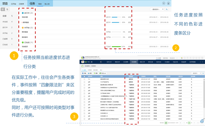205x126 pixels.
Task: Click the home icon in the 日程管理 breadcrumb
Action: click(82, 66)
